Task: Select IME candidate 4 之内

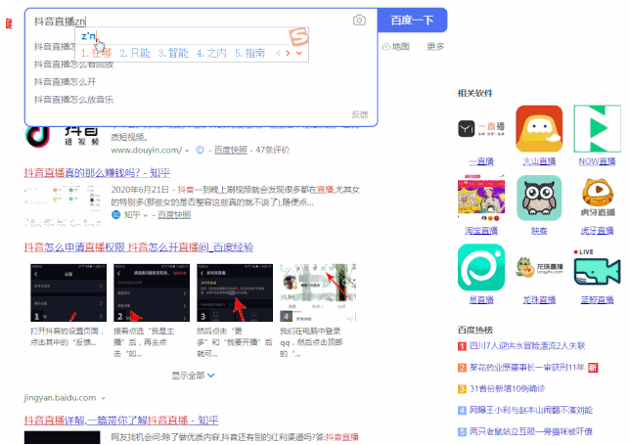Action: point(211,53)
